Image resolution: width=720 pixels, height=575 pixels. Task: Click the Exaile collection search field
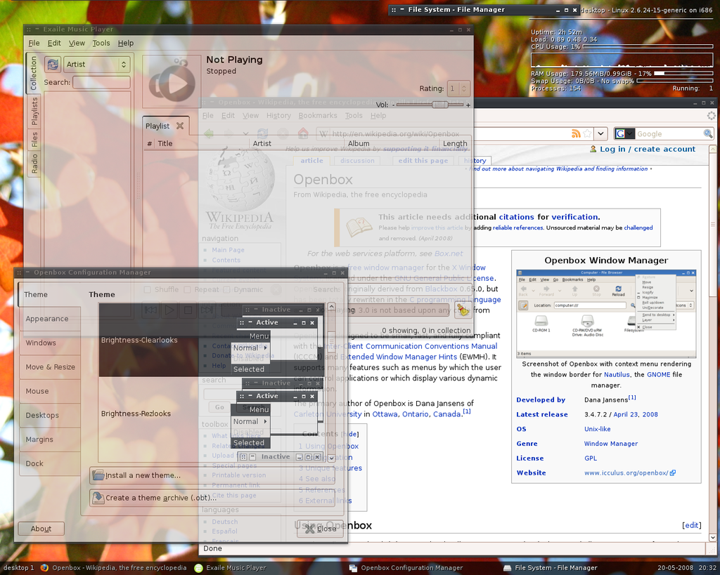pos(101,82)
